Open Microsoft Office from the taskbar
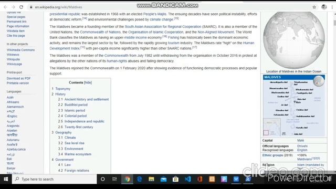Viewport: 336px width, 189px height. click(199, 179)
